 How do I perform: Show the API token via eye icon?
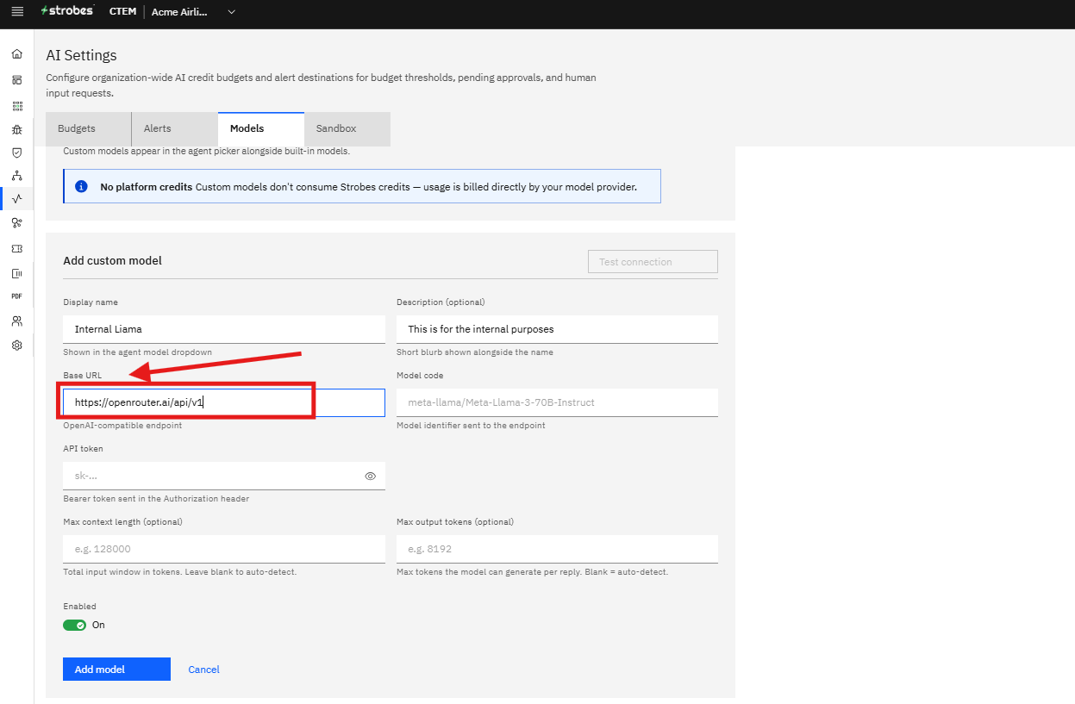371,476
